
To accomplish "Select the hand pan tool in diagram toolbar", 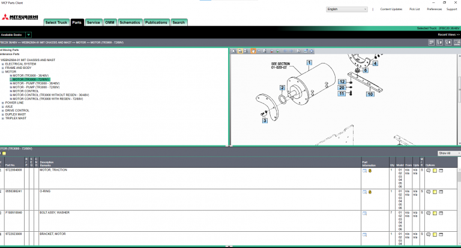I will 253,51.
